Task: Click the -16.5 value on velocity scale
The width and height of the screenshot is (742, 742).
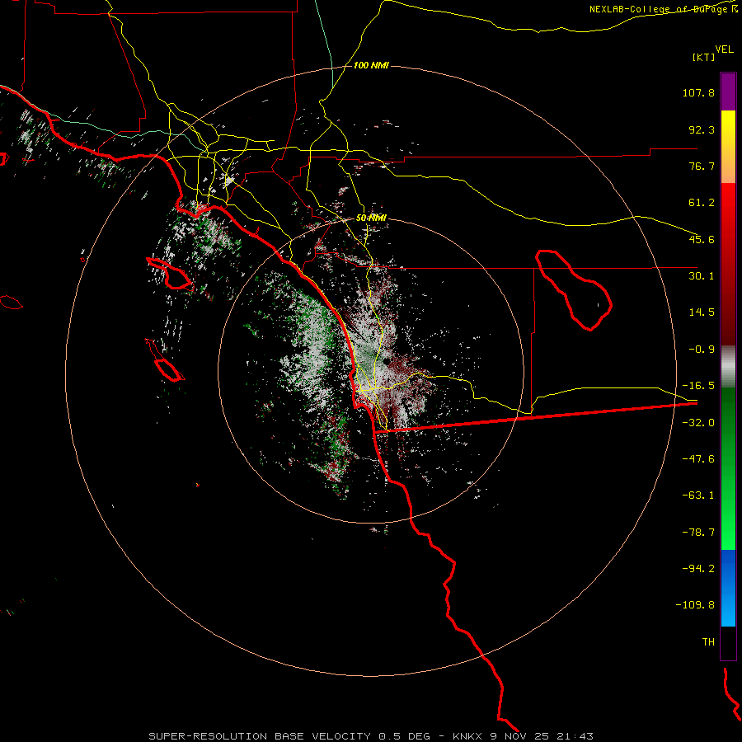Action: pyautogui.click(x=698, y=386)
